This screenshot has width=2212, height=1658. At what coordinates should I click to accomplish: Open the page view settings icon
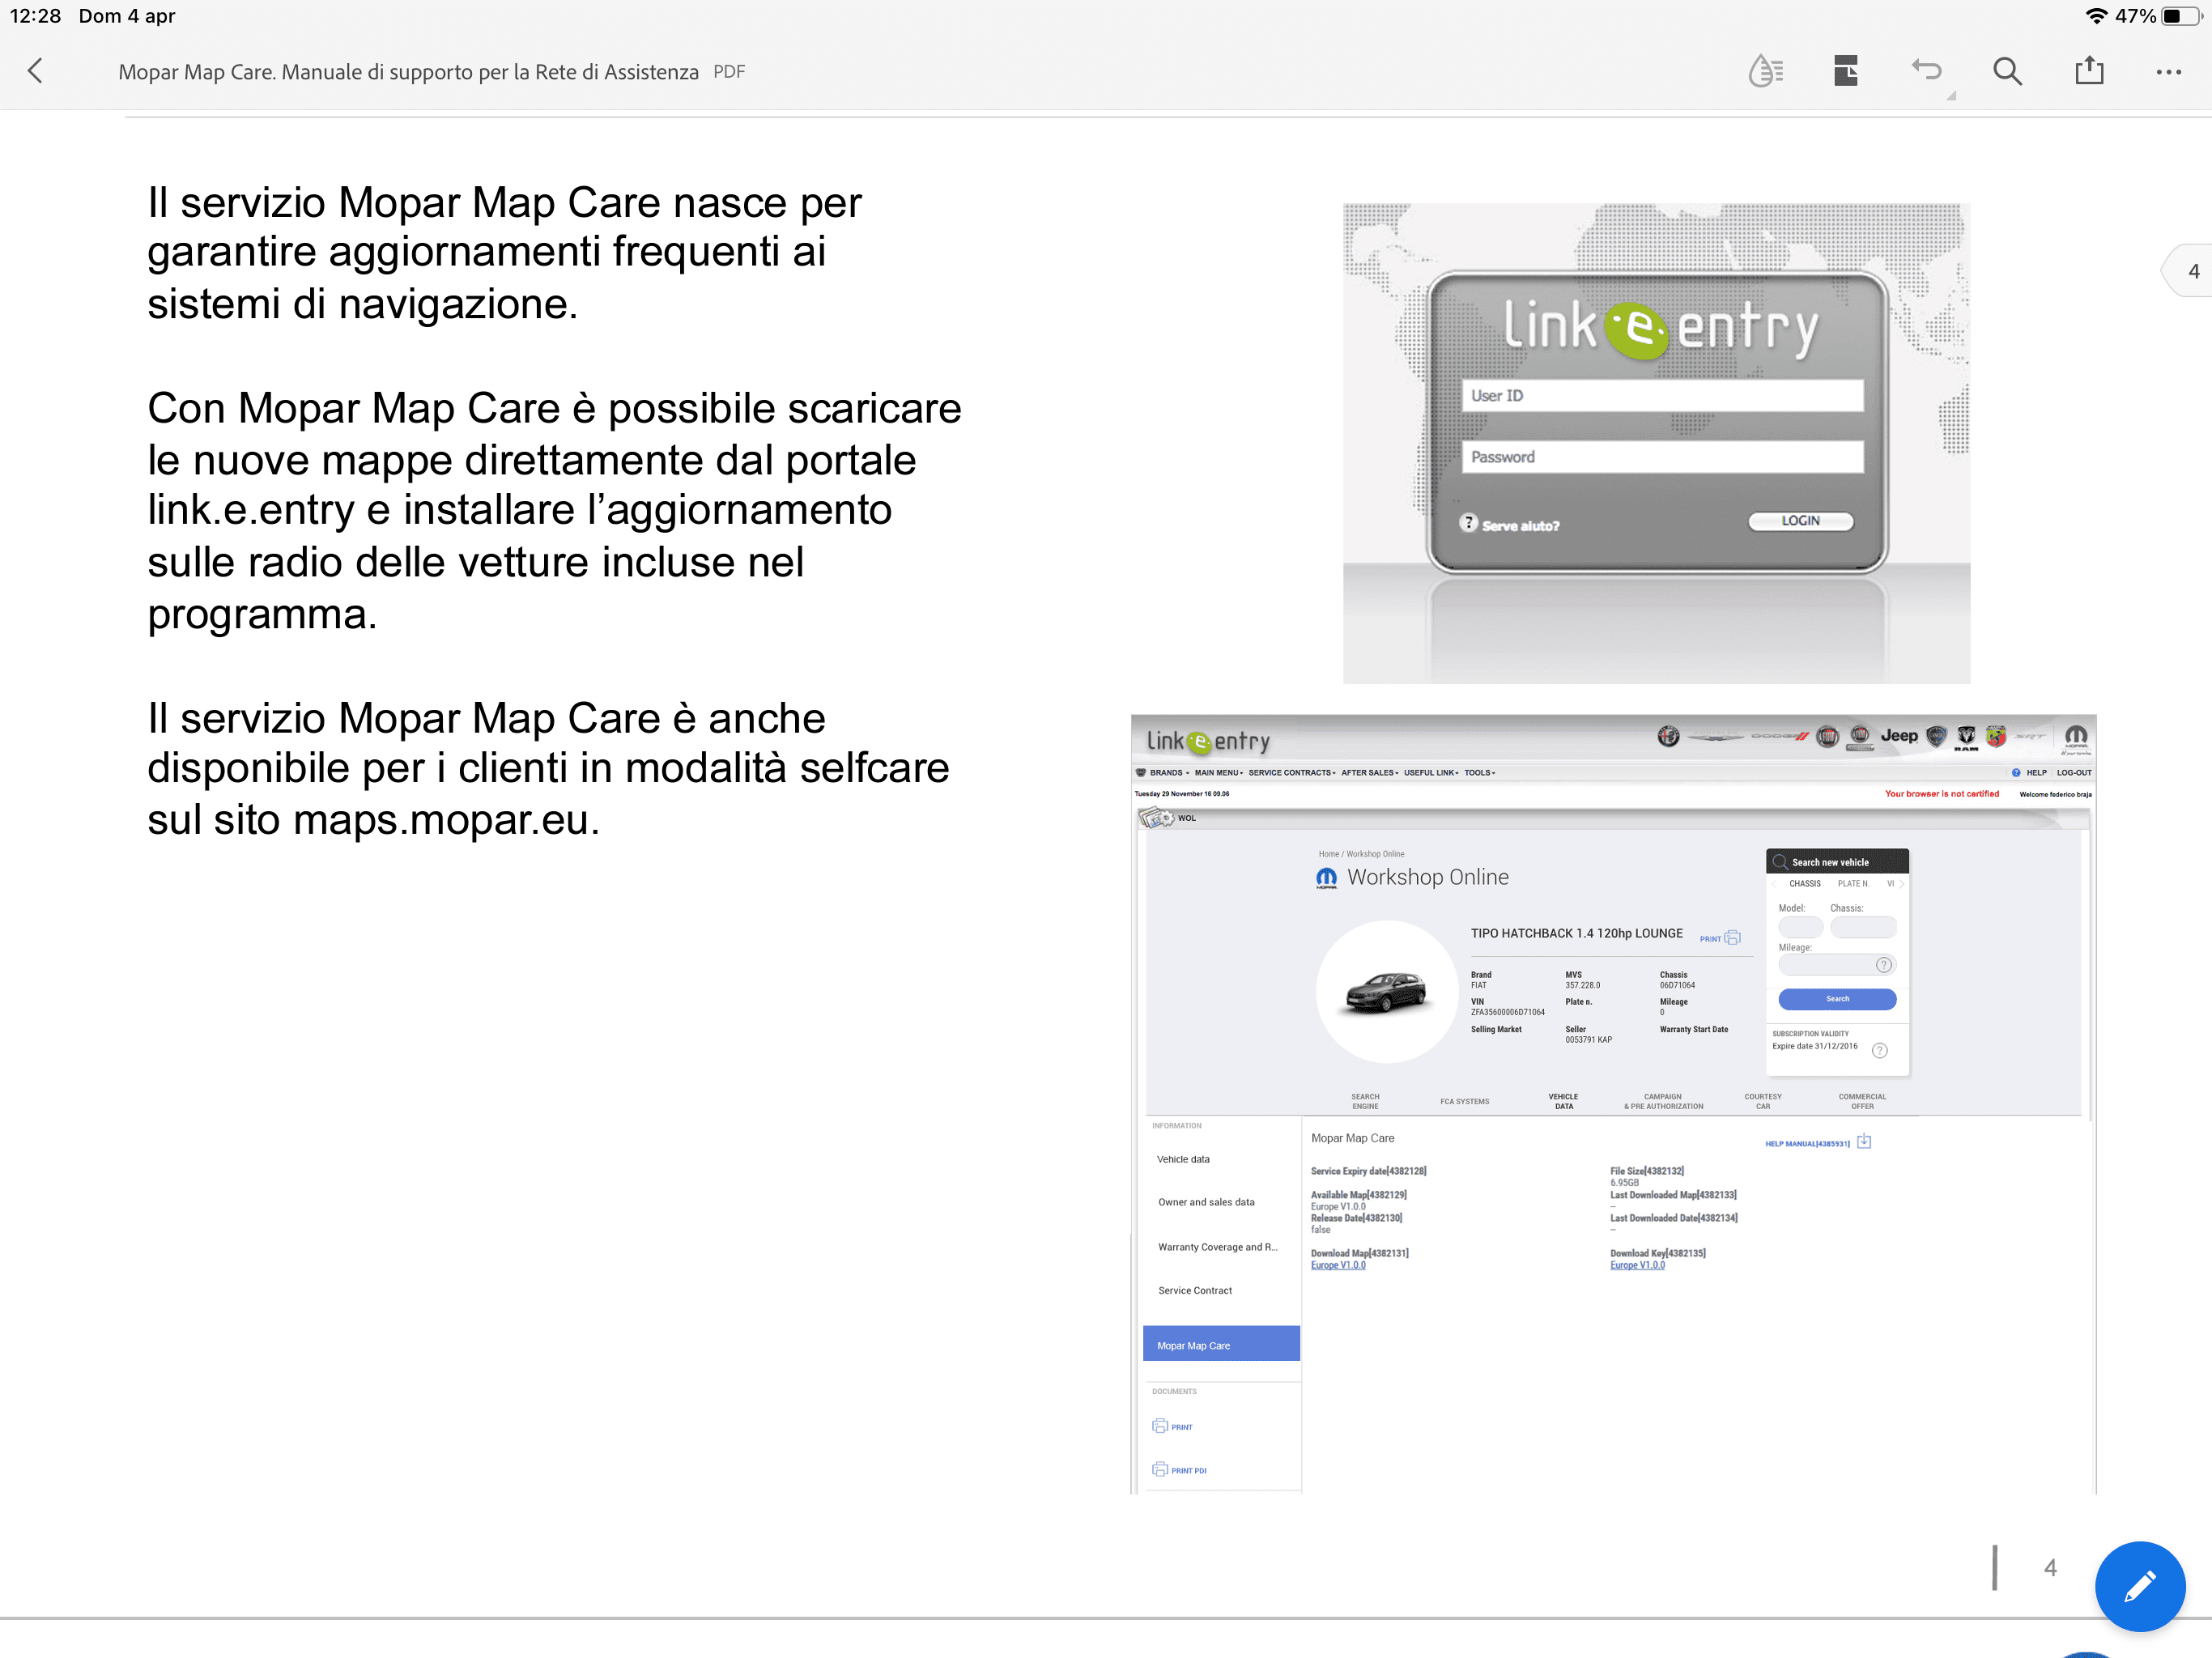click(1846, 71)
